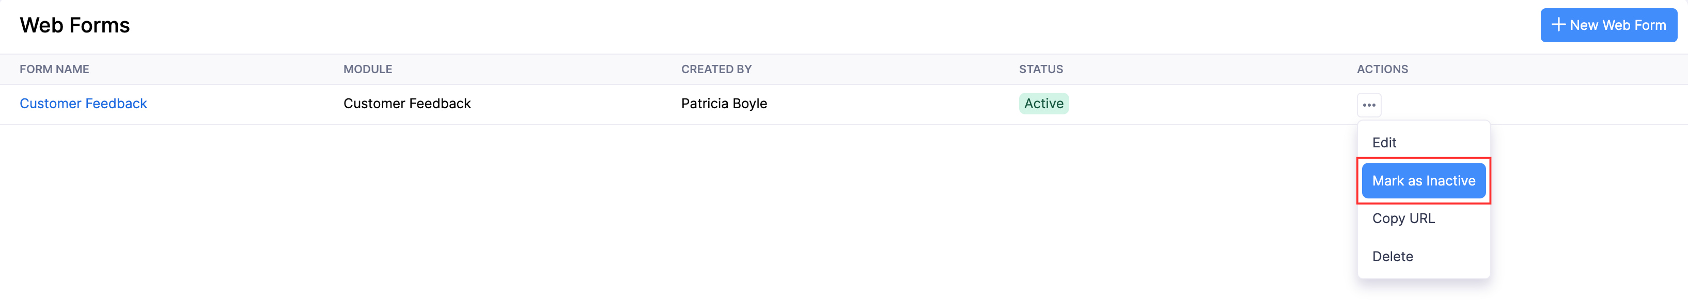Sort by the FORM NAME column header
The image size is (1688, 305).
[54, 69]
